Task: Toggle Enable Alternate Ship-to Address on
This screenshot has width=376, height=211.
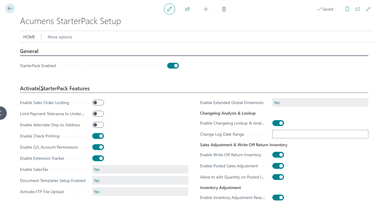Action: (98, 125)
